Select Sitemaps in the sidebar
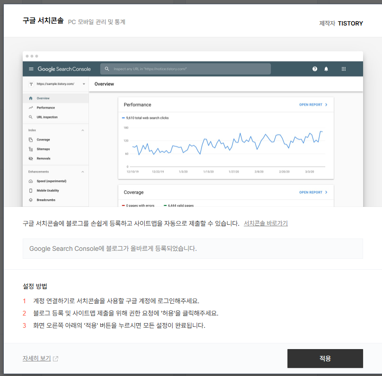The height and width of the screenshot is (376, 382). [x=55, y=149]
